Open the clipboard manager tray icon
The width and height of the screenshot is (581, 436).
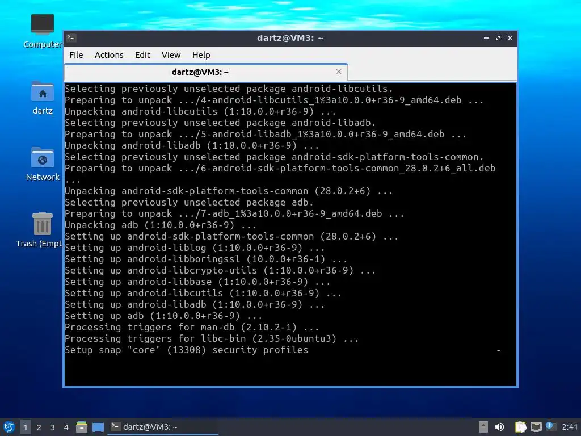coord(521,427)
